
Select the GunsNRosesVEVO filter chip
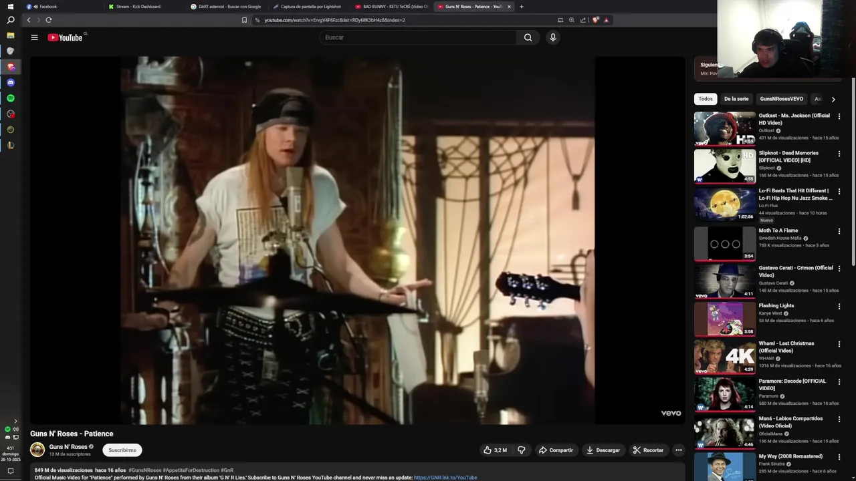click(781, 99)
